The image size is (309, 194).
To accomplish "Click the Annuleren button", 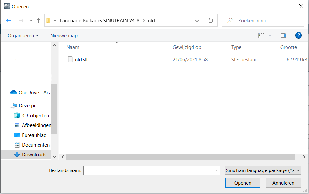I will 283,183.
